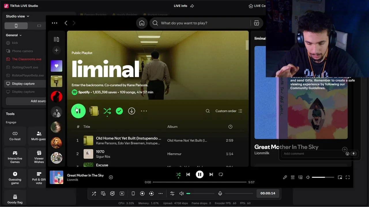Toggle repeat in the player bar
This screenshot has height=207, width=369.
221,175
